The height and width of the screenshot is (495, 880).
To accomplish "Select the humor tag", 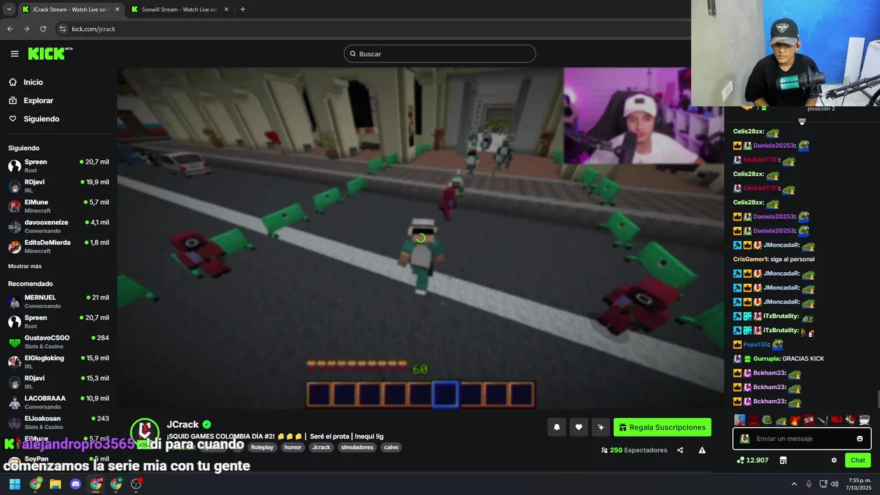I will (293, 448).
